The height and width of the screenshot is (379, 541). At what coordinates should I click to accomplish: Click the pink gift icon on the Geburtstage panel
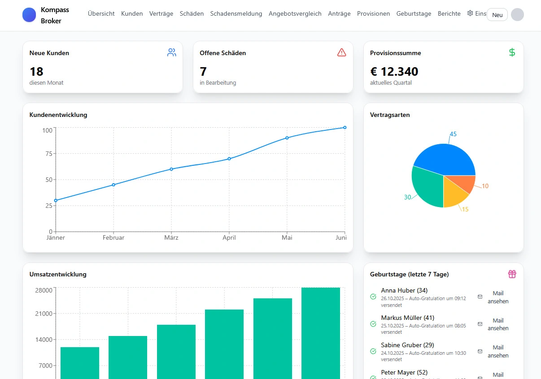(512, 274)
